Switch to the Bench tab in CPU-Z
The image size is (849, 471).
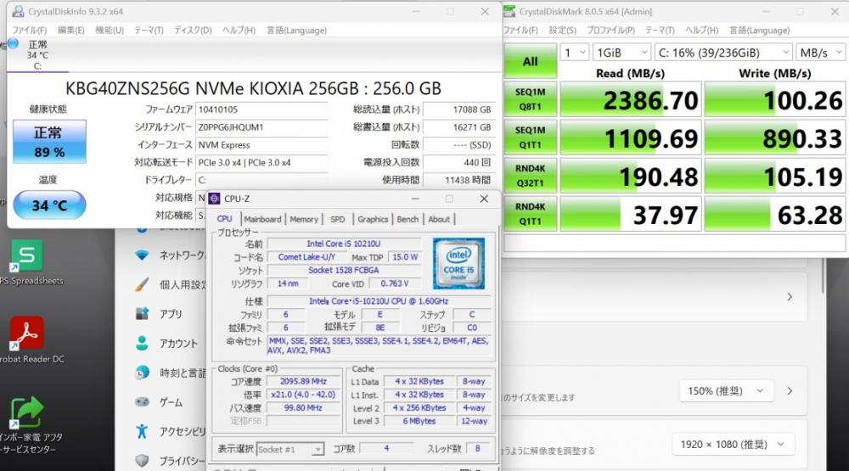click(408, 219)
